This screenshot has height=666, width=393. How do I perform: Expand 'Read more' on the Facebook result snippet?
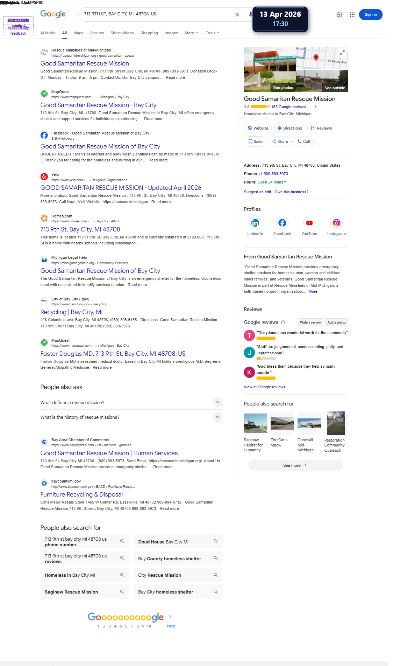[x=158, y=160]
